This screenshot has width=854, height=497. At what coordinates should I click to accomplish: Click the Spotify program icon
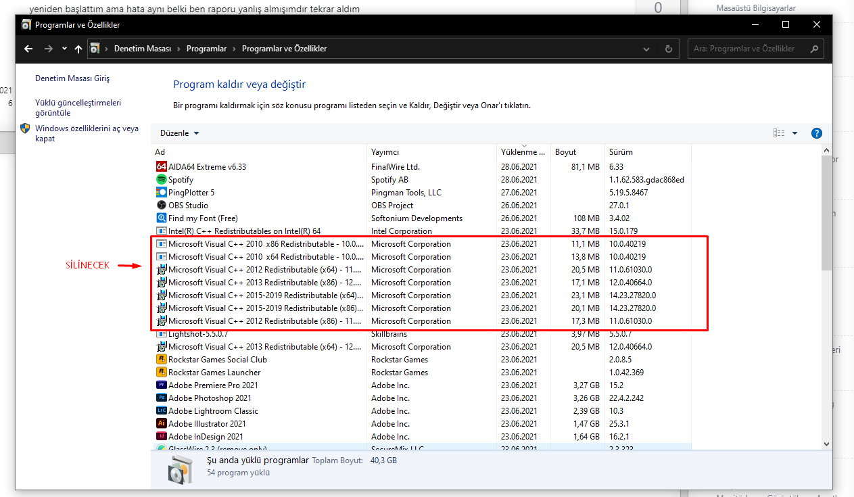pos(162,179)
